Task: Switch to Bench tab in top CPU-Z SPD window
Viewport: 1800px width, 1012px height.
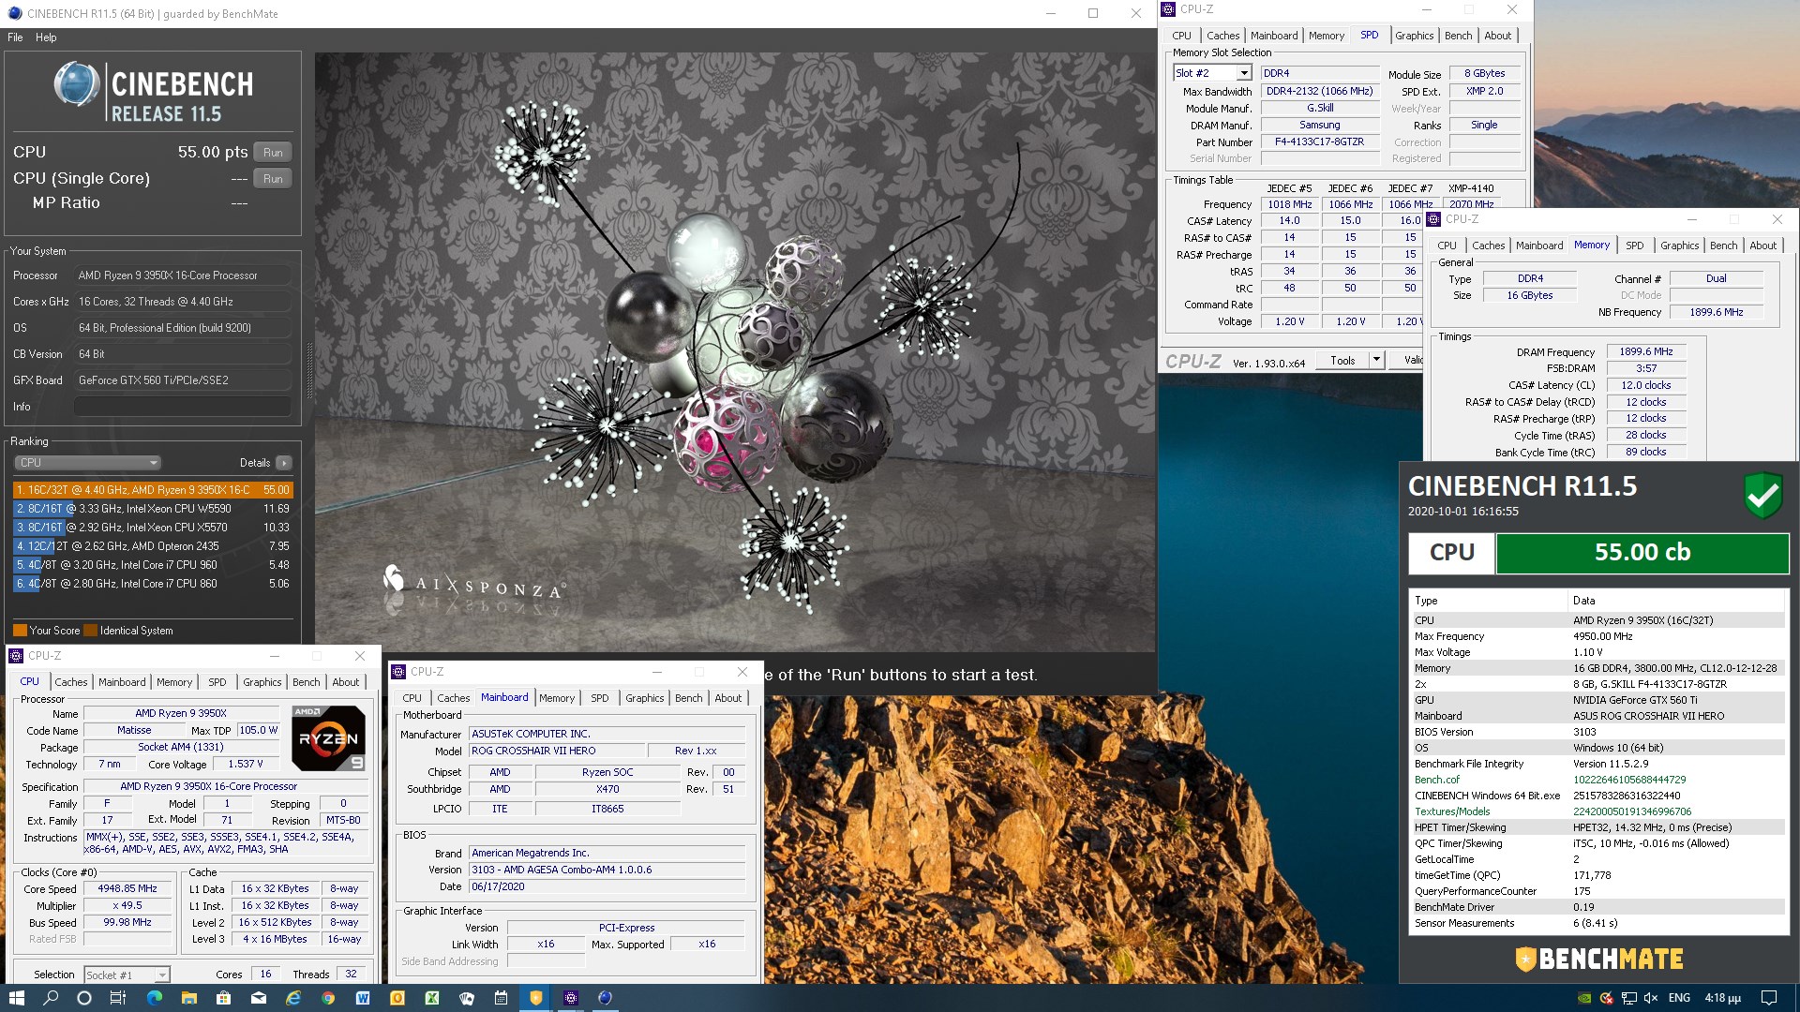Action: coord(1458,36)
